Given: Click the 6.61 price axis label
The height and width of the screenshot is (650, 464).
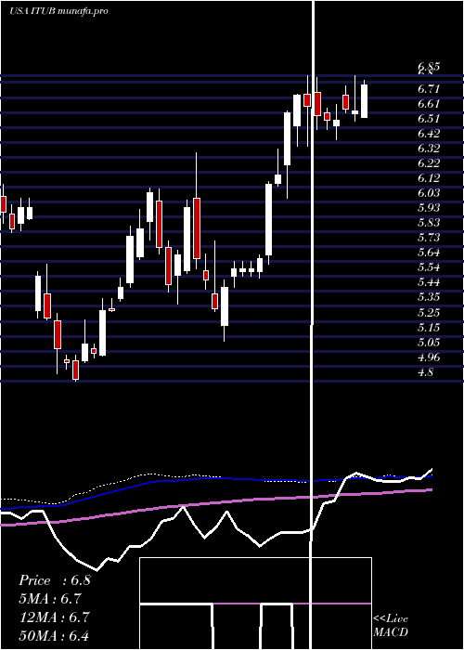Looking at the screenshot, I should pyautogui.click(x=429, y=104).
